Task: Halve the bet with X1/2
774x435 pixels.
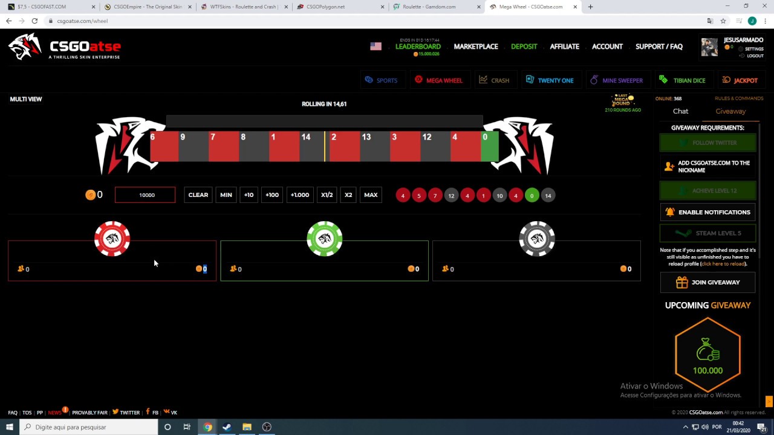Action: 327,195
